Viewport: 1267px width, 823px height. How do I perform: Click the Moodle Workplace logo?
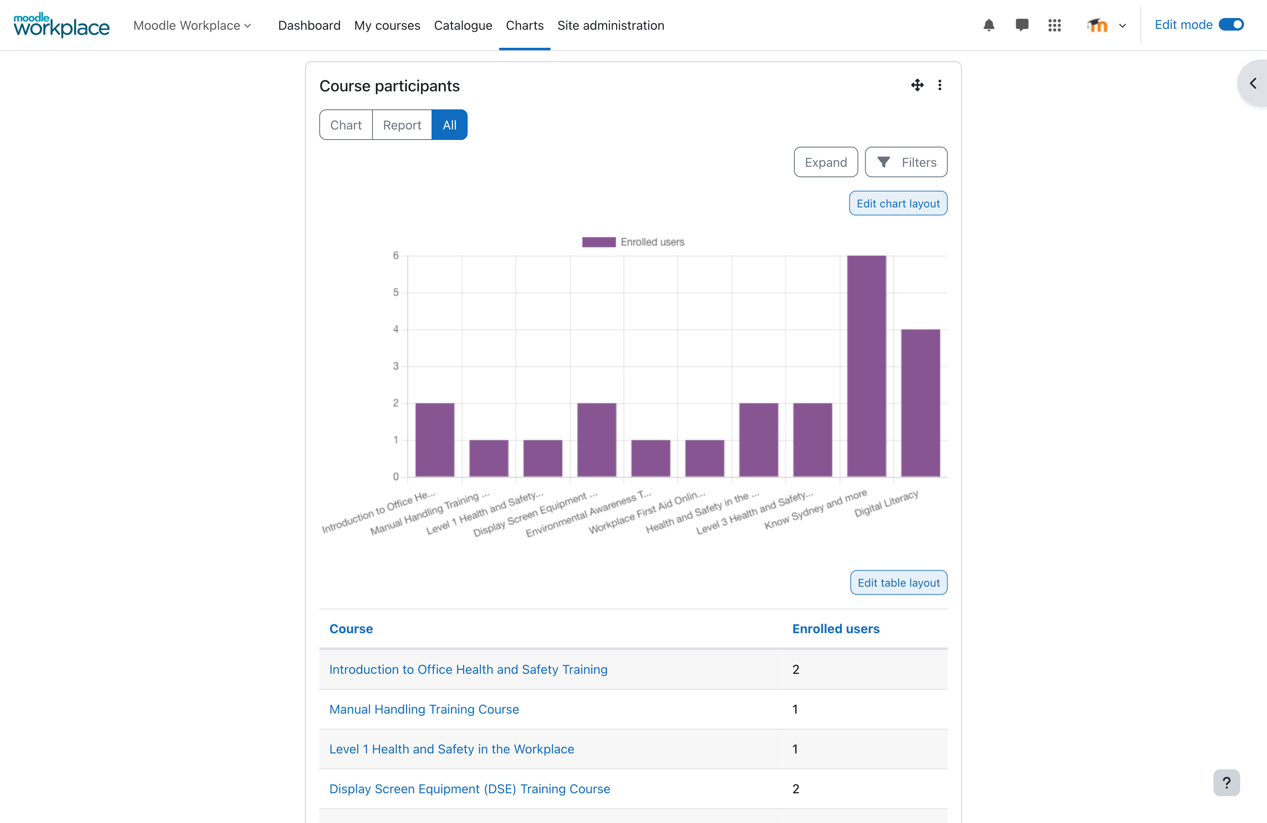[x=61, y=25]
